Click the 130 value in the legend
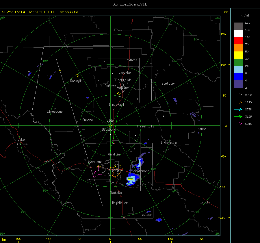 click(248, 30)
